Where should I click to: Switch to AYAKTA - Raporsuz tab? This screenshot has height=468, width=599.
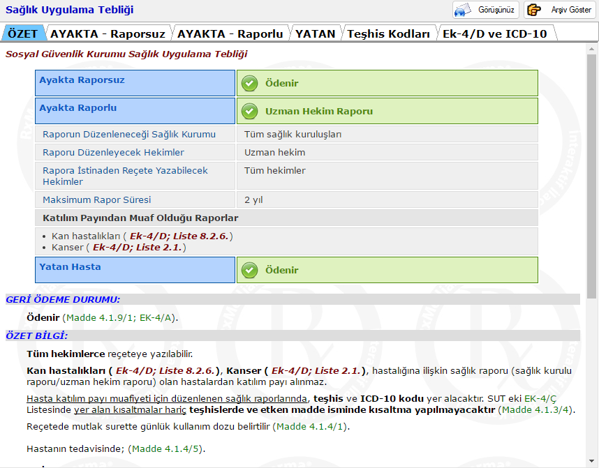108,33
